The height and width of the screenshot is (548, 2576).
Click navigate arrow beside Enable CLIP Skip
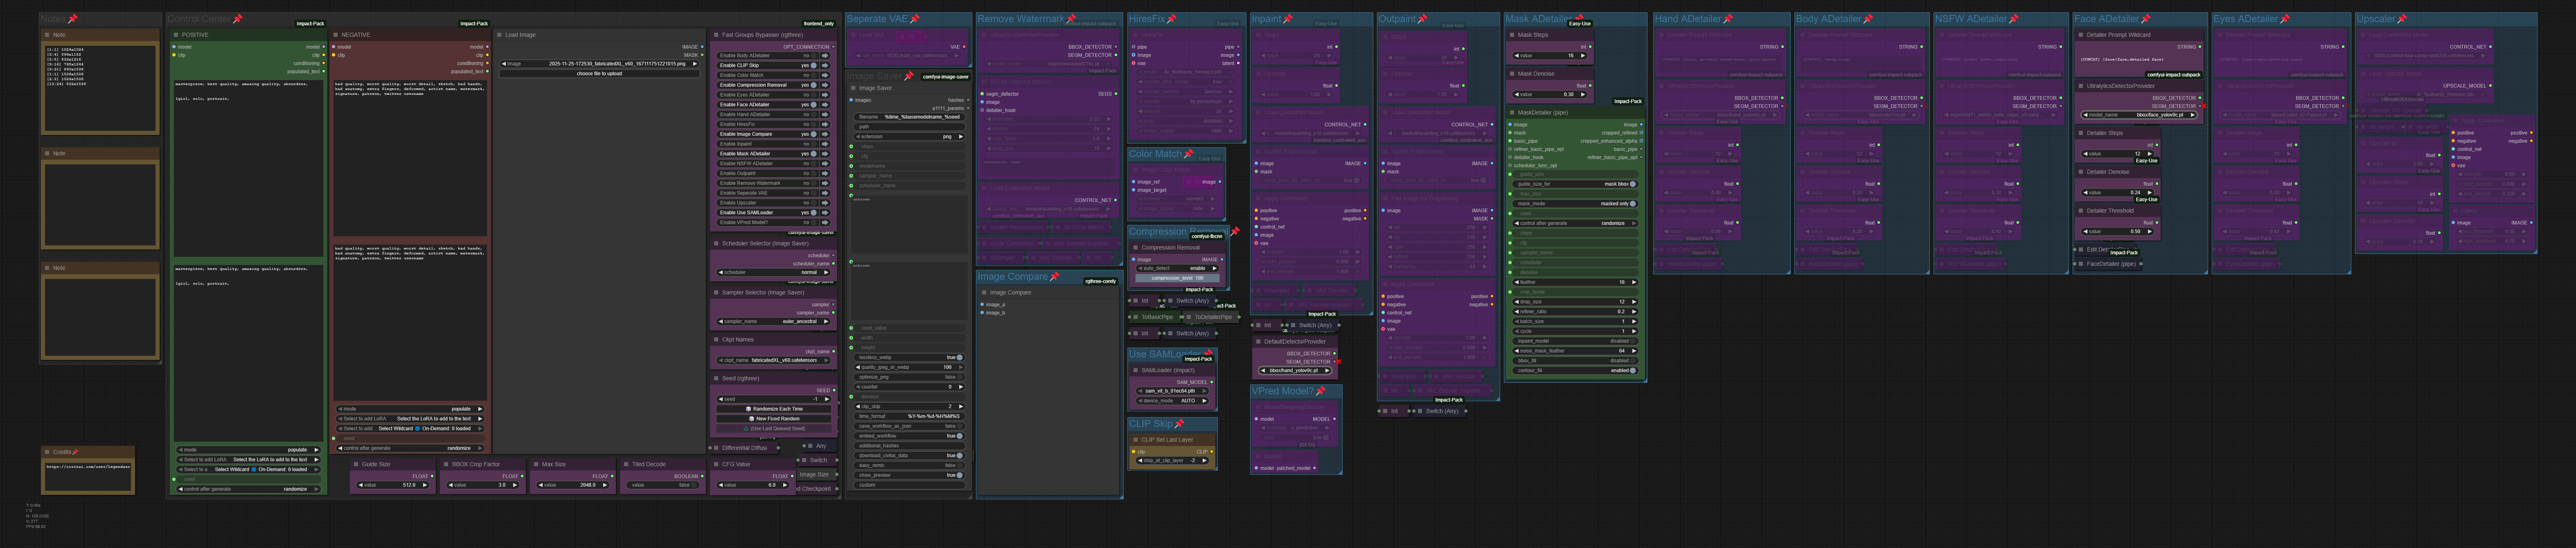(825, 65)
